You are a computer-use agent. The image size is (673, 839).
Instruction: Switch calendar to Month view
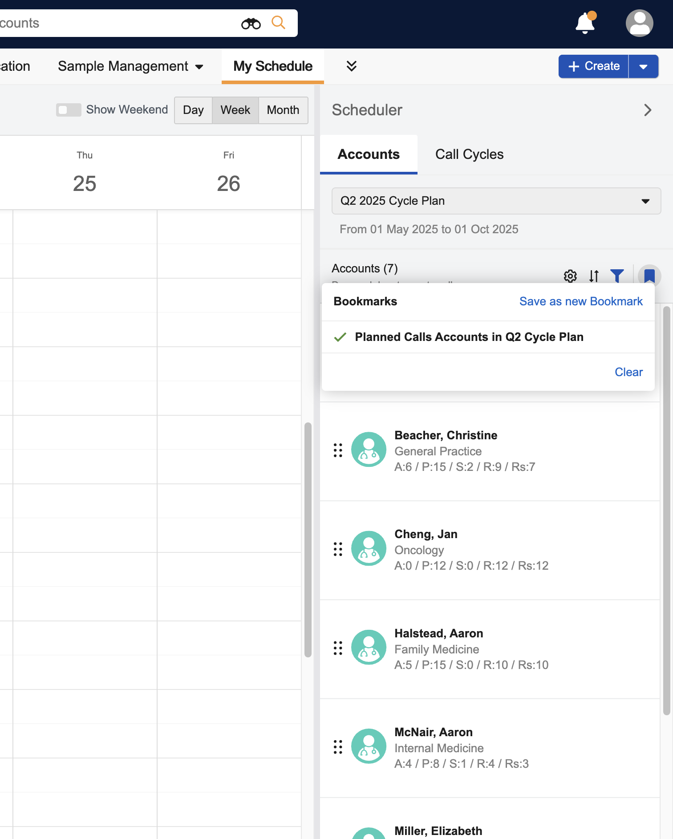(283, 110)
